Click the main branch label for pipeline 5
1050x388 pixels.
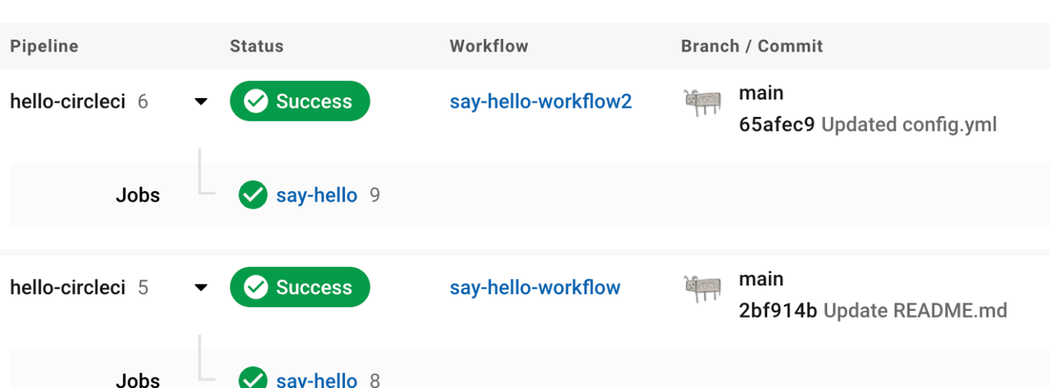click(761, 279)
